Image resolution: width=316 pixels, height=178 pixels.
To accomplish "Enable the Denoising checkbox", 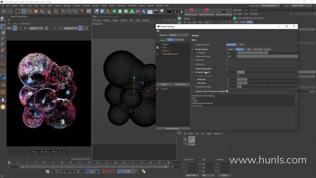I will pyautogui.click(x=227, y=60).
